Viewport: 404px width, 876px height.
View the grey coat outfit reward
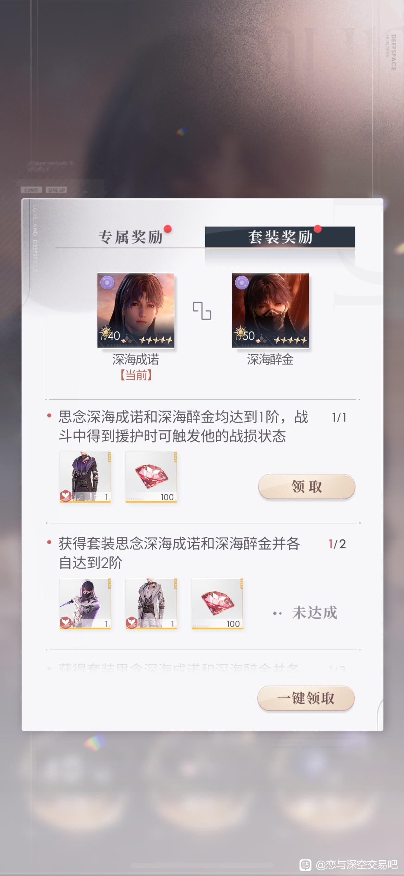[151, 604]
